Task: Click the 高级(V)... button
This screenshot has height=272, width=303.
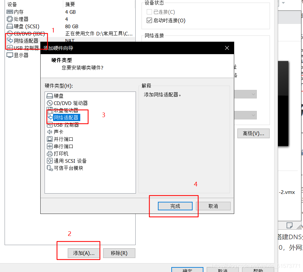Action: point(253,134)
